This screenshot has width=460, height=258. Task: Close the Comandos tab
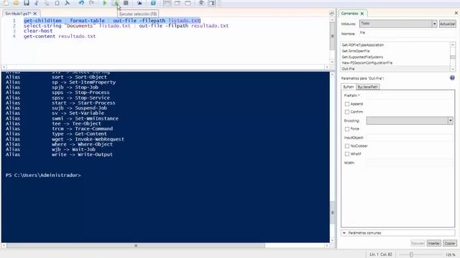point(362,14)
